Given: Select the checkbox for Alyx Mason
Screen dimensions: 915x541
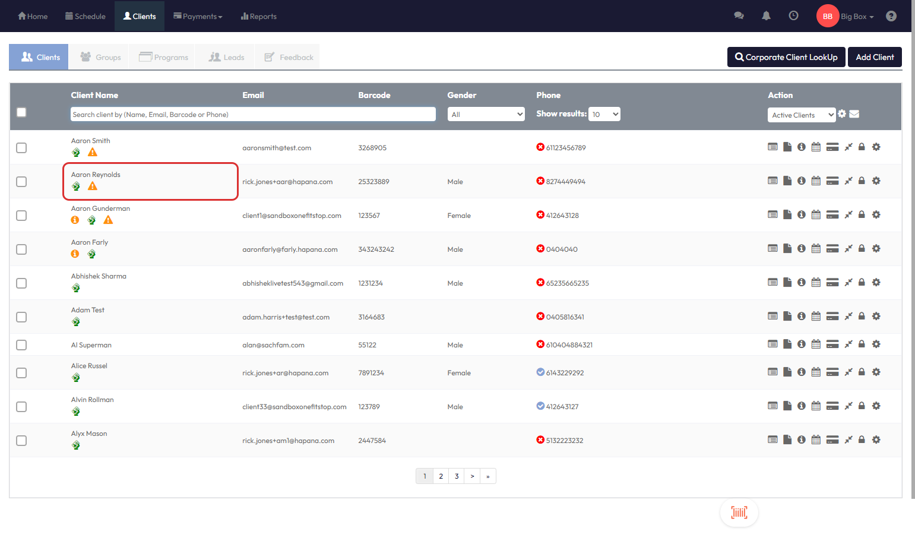Looking at the screenshot, I should [x=21, y=441].
